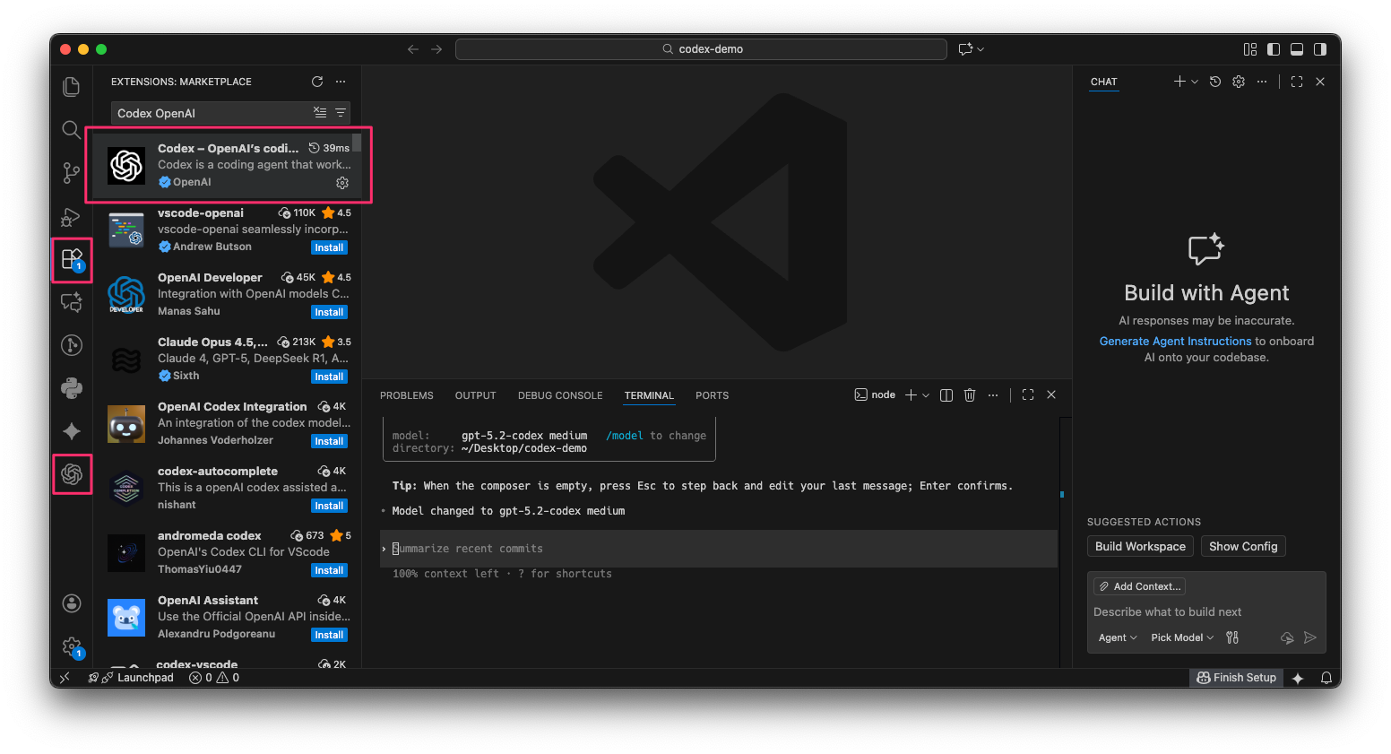Refresh the extensions marketplace list
This screenshot has width=1391, height=754.
[317, 82]
